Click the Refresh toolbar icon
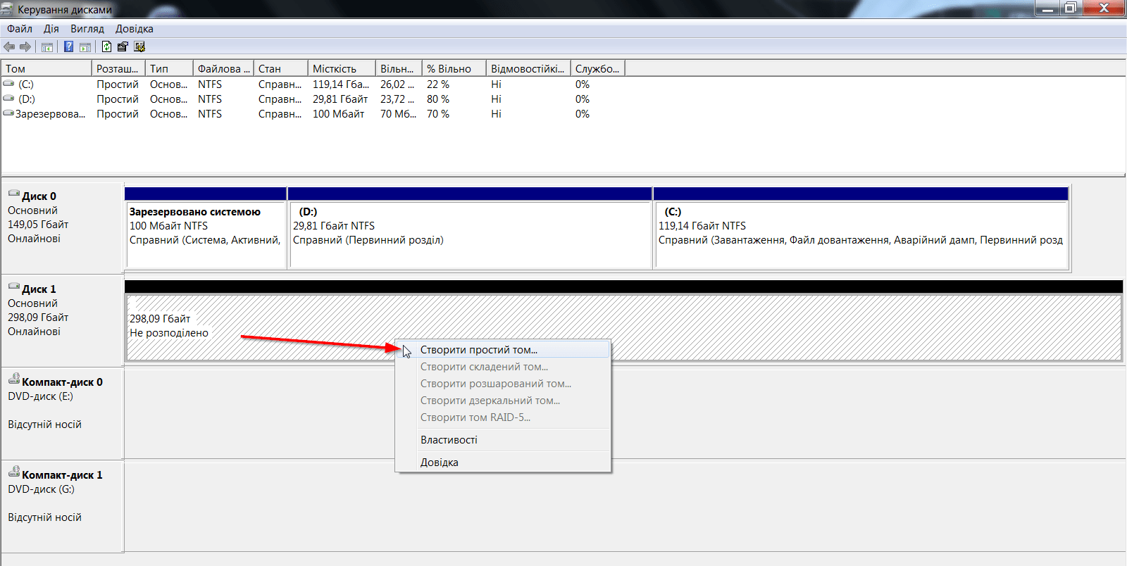The width and height of the screenshot is (1127, 566). coord(106,46)
